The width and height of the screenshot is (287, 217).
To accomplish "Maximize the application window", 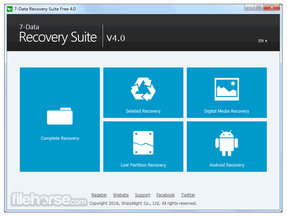I will (258, 7).
